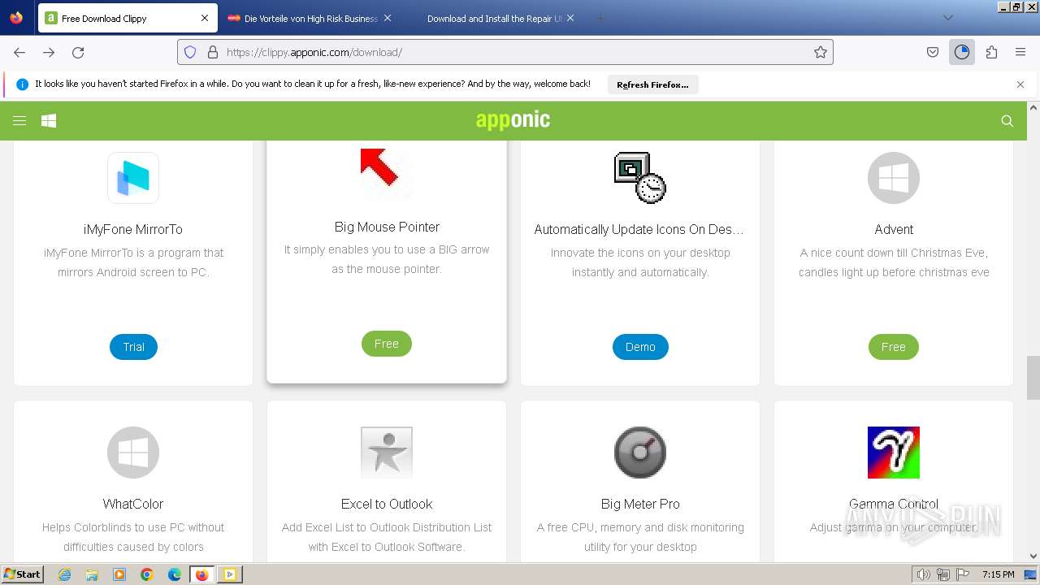
Task: Select the Firefox taskbar button
Action: tap(202, 574)
